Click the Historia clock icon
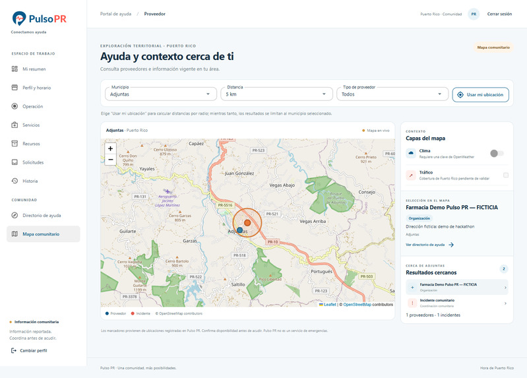 click(15, 181)
